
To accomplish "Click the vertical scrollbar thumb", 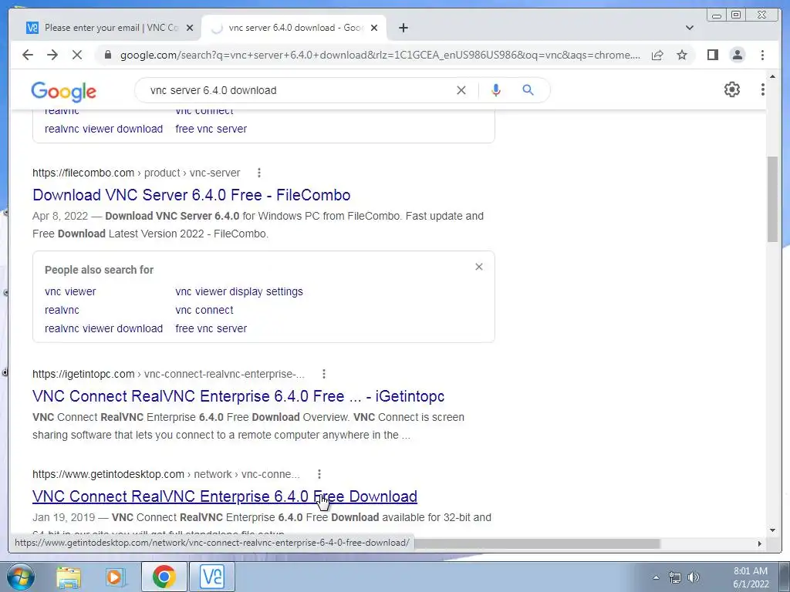I will coord(772,199).
